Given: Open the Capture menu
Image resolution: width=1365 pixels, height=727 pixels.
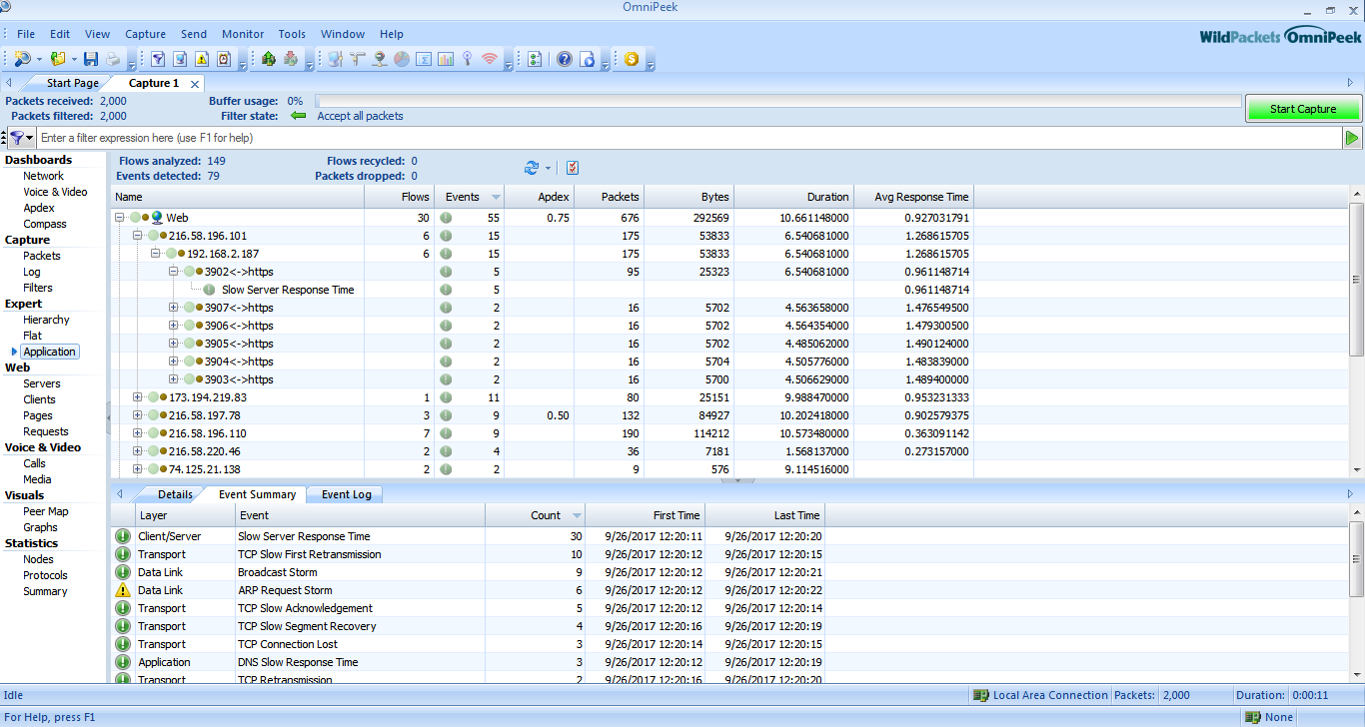Looking at the screenshot, I should pos(145,34).
